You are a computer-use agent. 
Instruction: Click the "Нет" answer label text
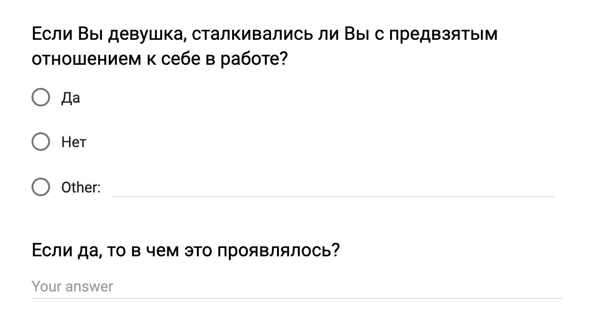click(74, 142)
